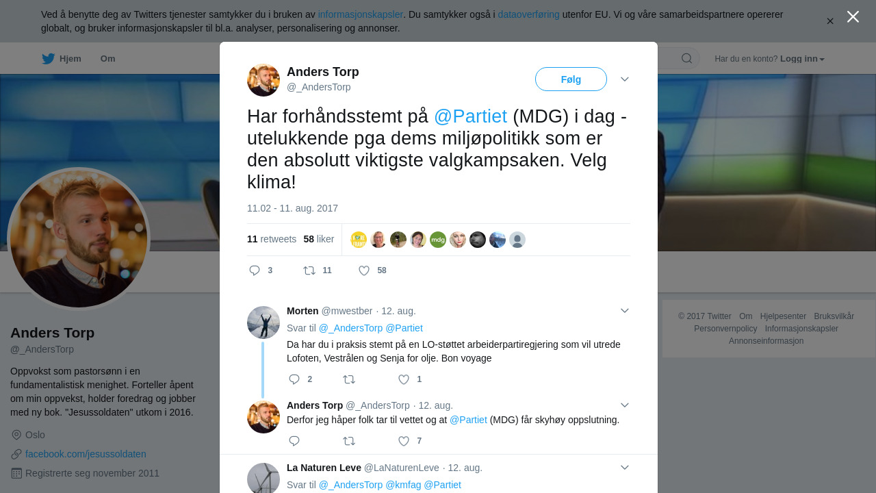Click the reply icon under the main tweet

tap(255, 270)
